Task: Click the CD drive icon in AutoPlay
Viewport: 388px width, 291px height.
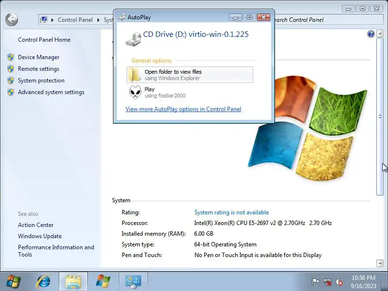Action: [x=133, y=39]
